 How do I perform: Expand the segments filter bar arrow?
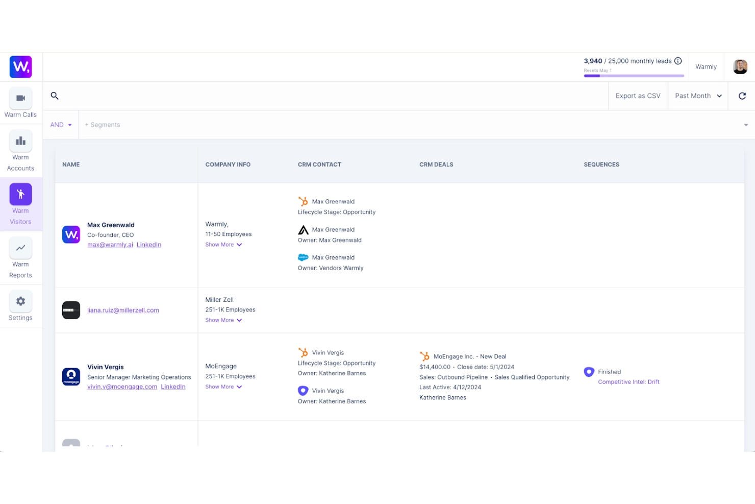pos(746,125)
